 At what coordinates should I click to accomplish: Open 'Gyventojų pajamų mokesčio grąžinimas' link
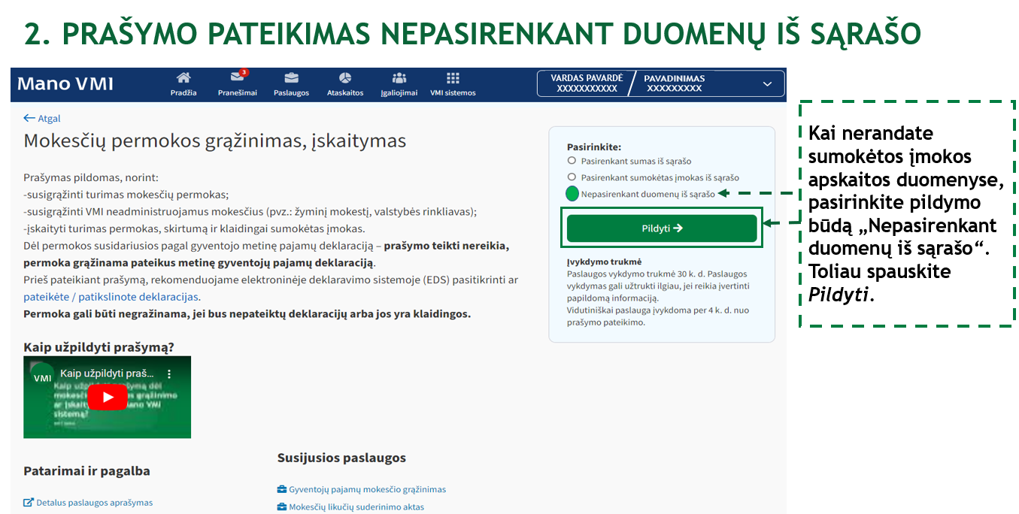click(x=367, y=489)
